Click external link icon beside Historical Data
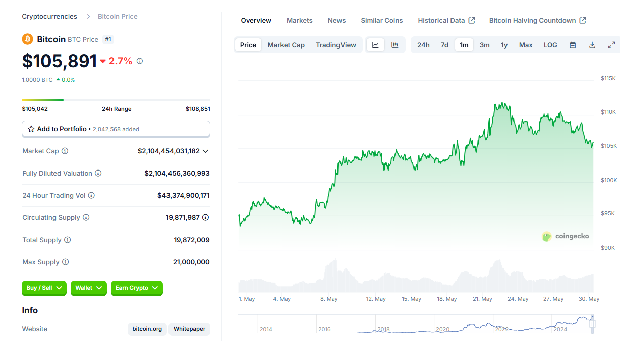Screen dimensions: 620x341 472,20
